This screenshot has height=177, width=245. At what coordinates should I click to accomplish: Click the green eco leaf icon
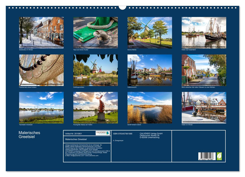click(219, 157)
